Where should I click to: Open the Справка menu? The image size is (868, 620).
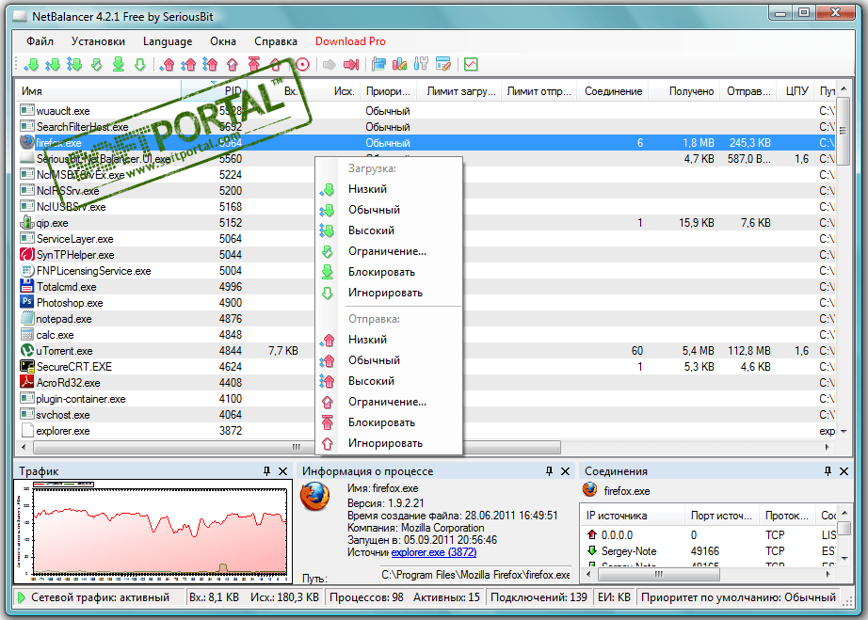276,41
